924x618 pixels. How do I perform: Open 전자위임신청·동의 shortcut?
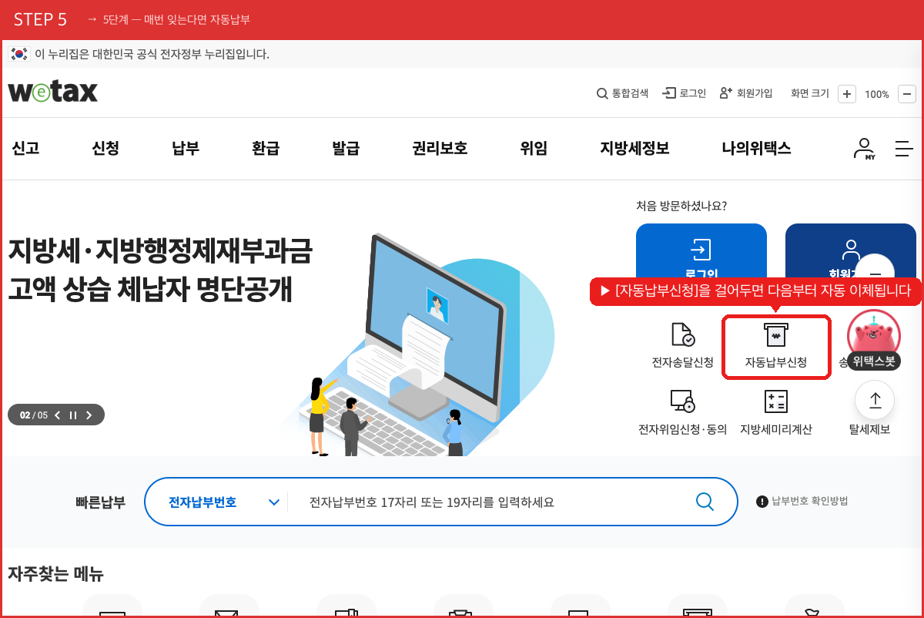click(x=682, y=412)
